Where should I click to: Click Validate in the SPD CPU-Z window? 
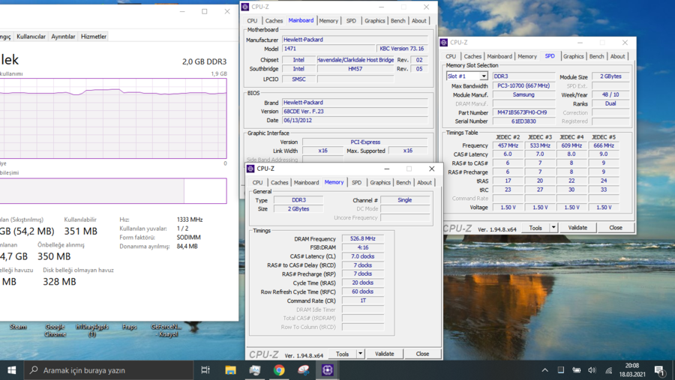point(577,228)
